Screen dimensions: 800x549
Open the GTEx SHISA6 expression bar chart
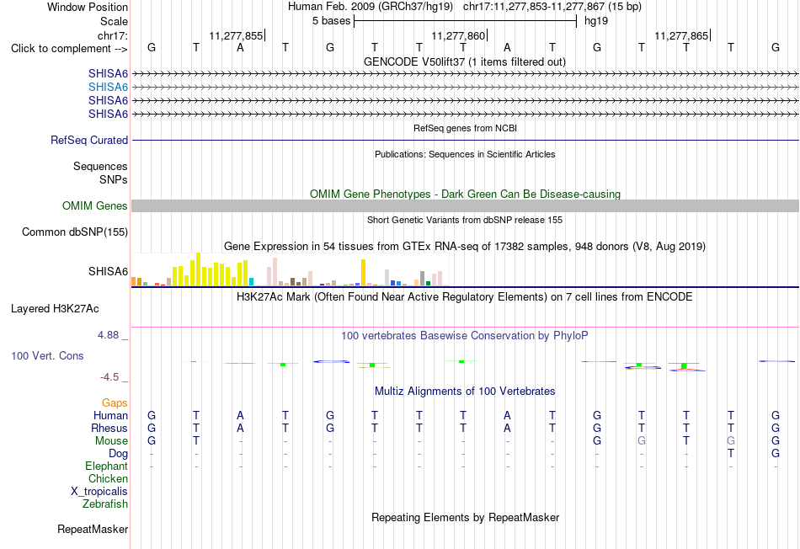pos(290,270)
